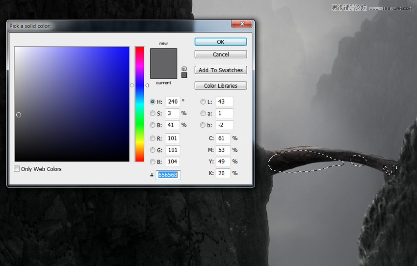Click the out-of-gamut warning cube icon
The width and height of the screenshot is (417, 266).
[x=184, y=69]
